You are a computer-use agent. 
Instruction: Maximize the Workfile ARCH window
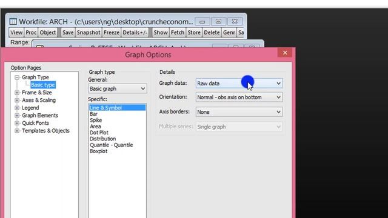coord(218,22)
